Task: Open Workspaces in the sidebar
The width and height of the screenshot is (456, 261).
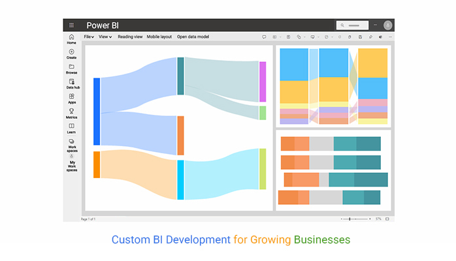Action: [x=72, y=145]
